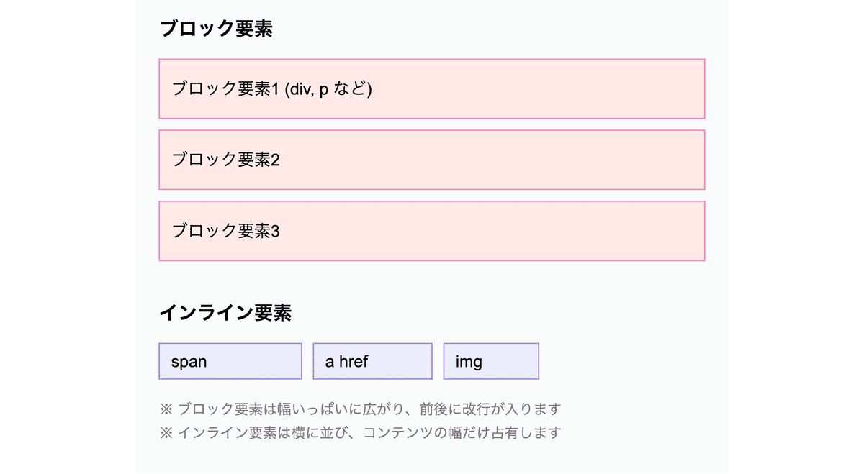The width and height of the screenshot is (864, 474).
Task: Select the ブロック要素3 pink box
Action: (432, 231)
